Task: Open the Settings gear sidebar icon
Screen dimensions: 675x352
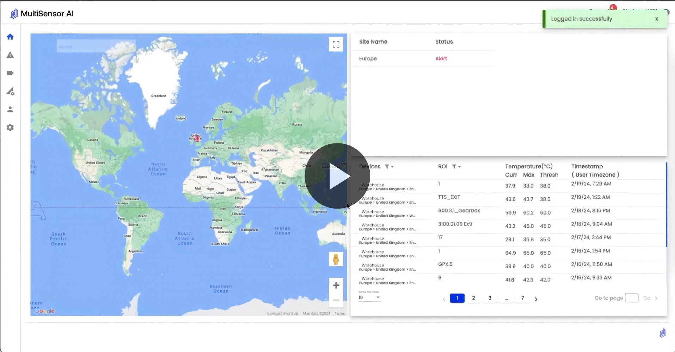Action: pos(10,128)
